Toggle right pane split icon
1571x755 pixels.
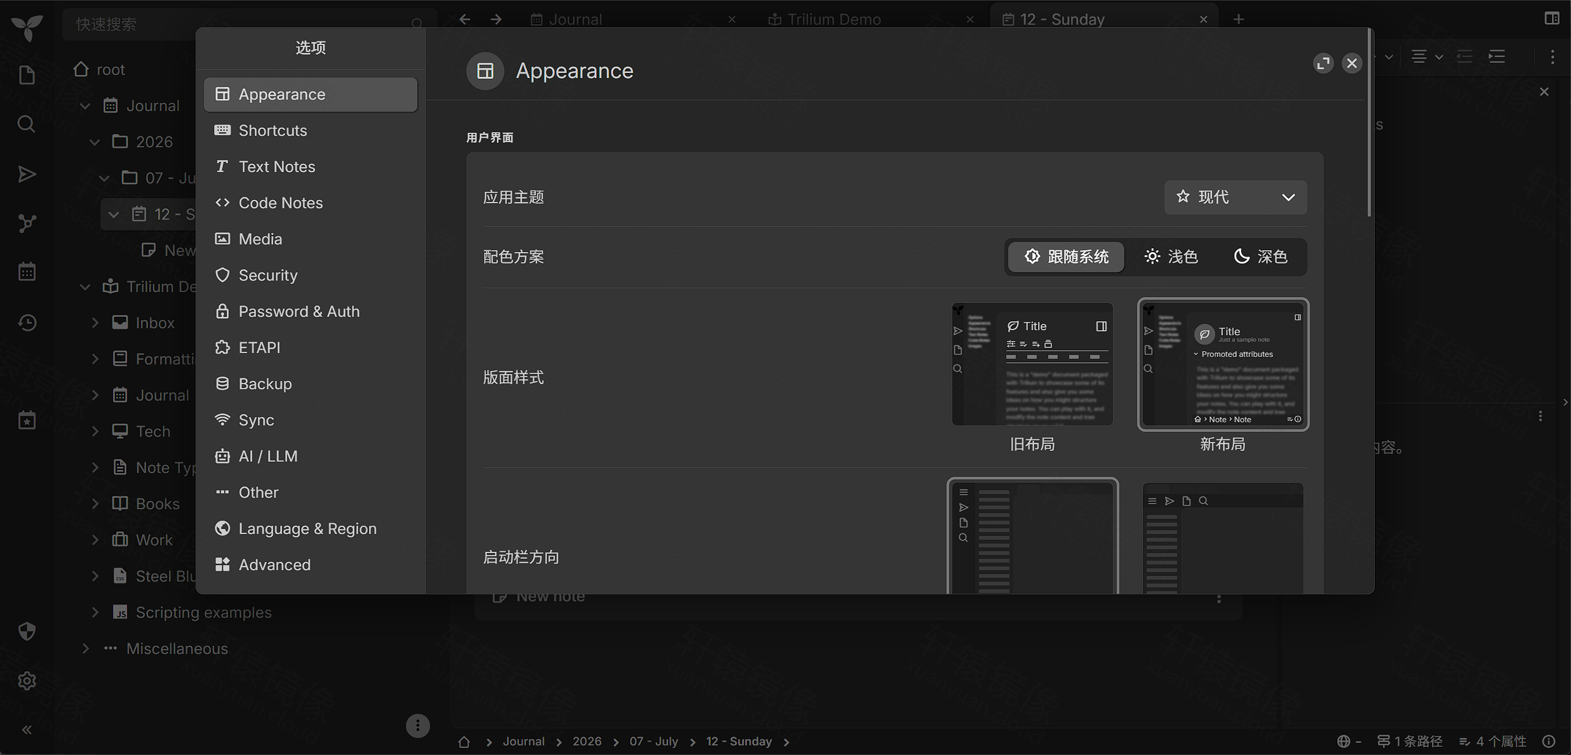(x=1552, y=18)
